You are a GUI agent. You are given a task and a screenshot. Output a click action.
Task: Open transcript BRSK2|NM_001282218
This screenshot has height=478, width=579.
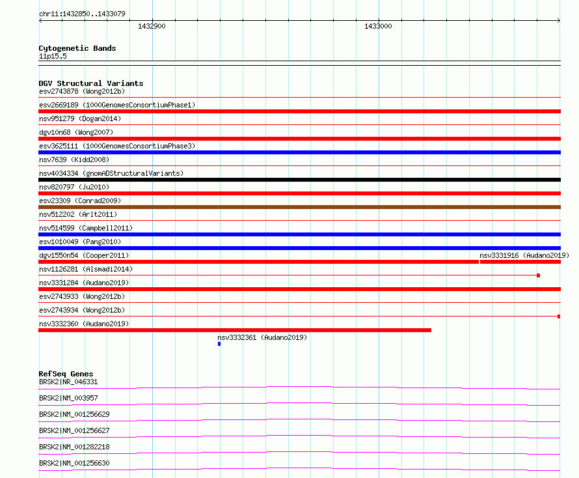[74, 447]
